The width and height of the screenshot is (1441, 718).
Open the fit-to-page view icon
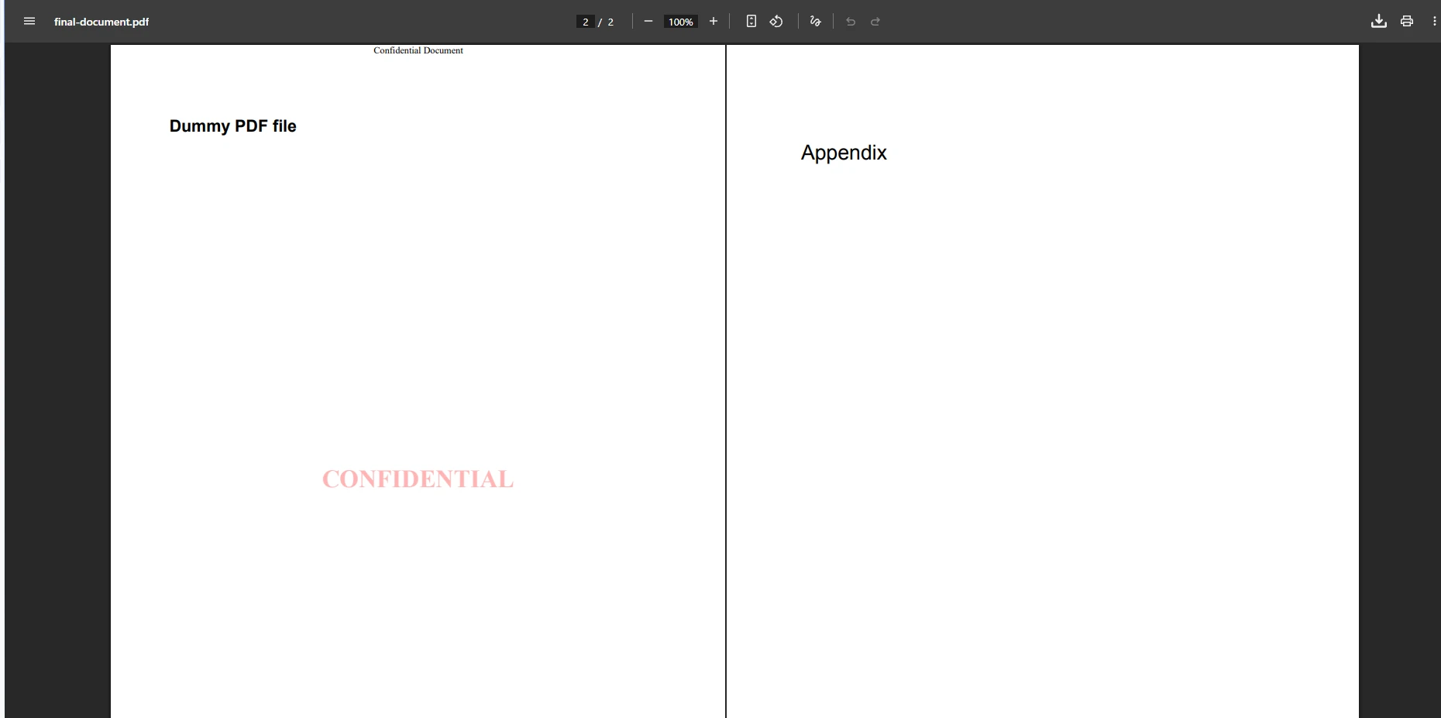pyautogui.click(x=751, y=21)
